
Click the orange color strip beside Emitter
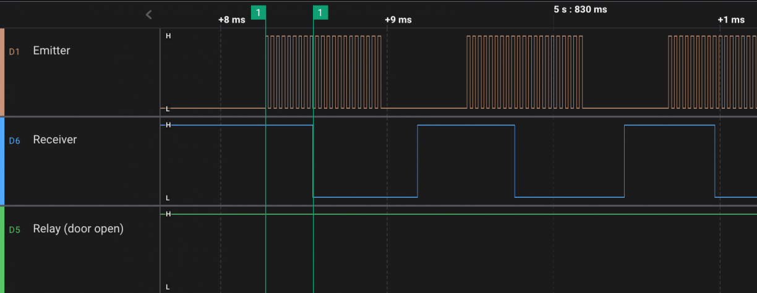coord(2,72)
